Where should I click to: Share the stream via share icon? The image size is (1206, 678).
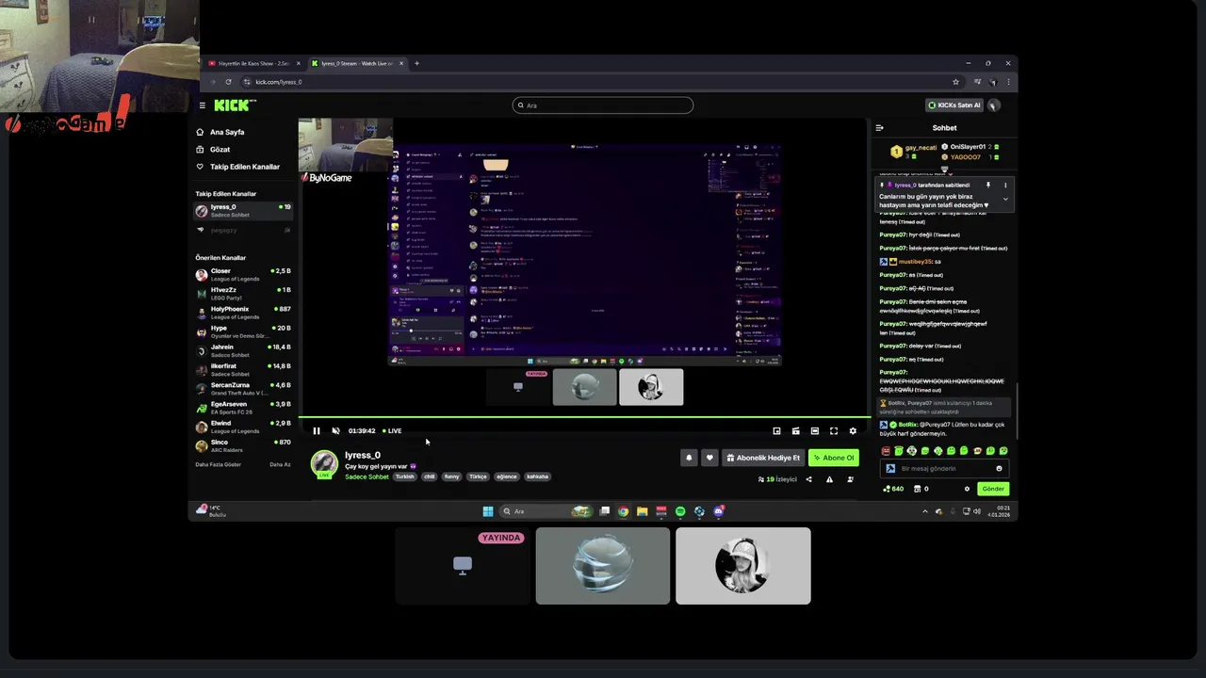(x=808, y=479)
